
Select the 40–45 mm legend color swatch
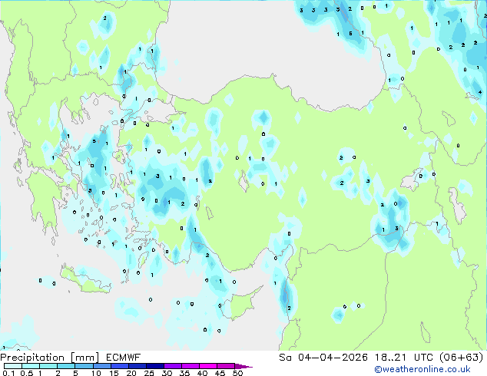208,366
